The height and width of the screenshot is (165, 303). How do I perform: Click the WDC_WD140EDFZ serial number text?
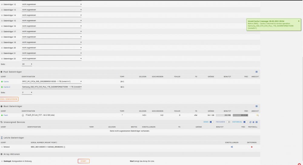point(48,147)
